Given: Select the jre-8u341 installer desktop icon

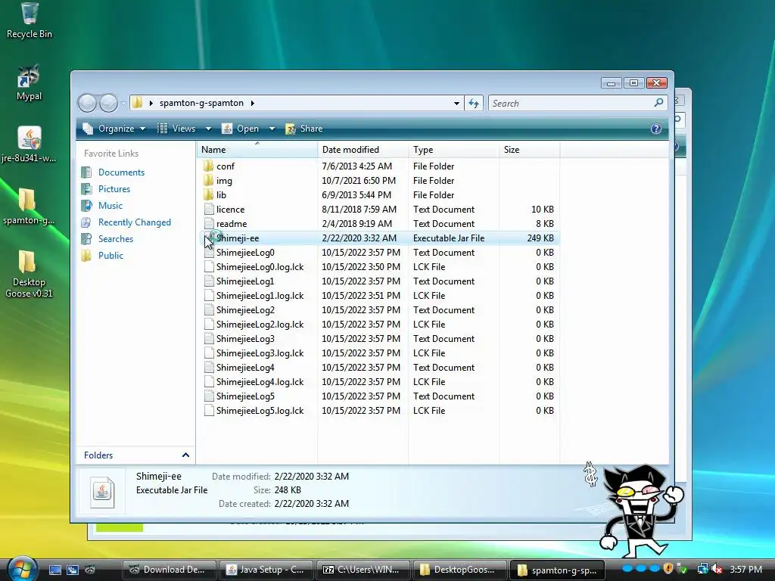Looking at the screenshot, I should pos(29,144).
